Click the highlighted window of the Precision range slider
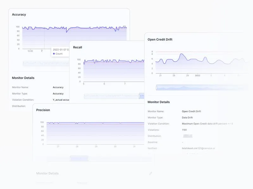The image size is (253, 189). pos(79,159)
